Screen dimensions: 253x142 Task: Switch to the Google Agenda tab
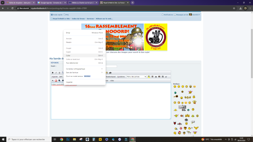(x=52, y=3)
